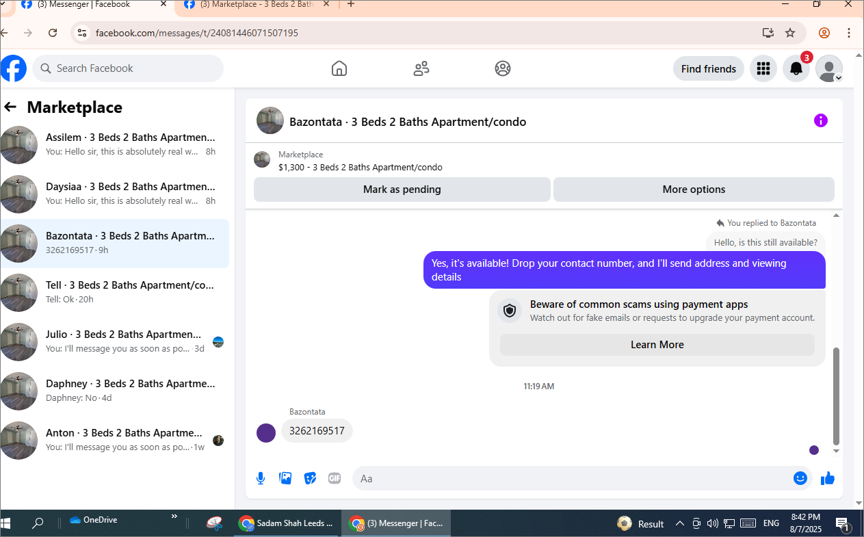Open OneDrive on the taskbar
The height and width of the screenshot is (537, 864).
coord(93,520)
